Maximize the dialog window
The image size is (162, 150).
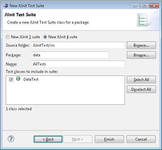coord(145,6)
